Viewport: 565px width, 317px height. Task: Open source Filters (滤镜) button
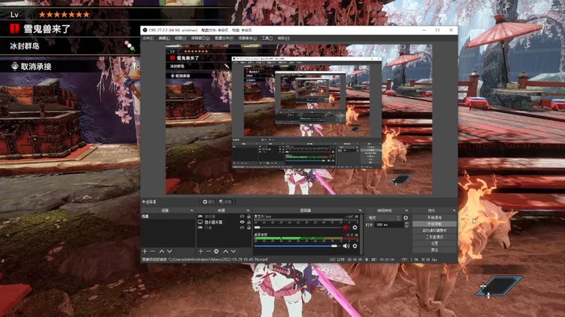225,202
